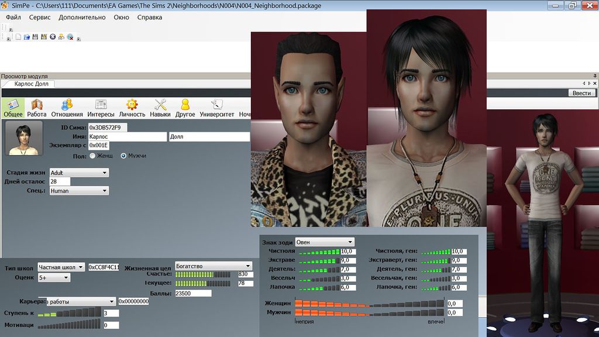This screenshot has width=599, height=337.
Task: Open the Окно menu
Action: pos(121,17)
